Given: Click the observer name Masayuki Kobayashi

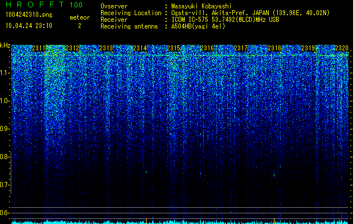Looking at the screenshot, I should pyautogui.click(x=201, y=6).
